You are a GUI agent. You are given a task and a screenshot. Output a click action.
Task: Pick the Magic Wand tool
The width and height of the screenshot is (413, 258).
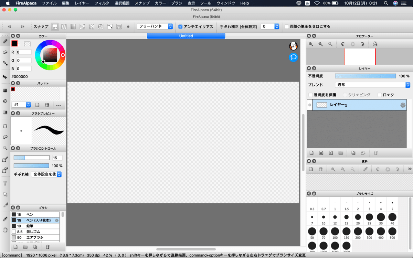click(5, 148)
